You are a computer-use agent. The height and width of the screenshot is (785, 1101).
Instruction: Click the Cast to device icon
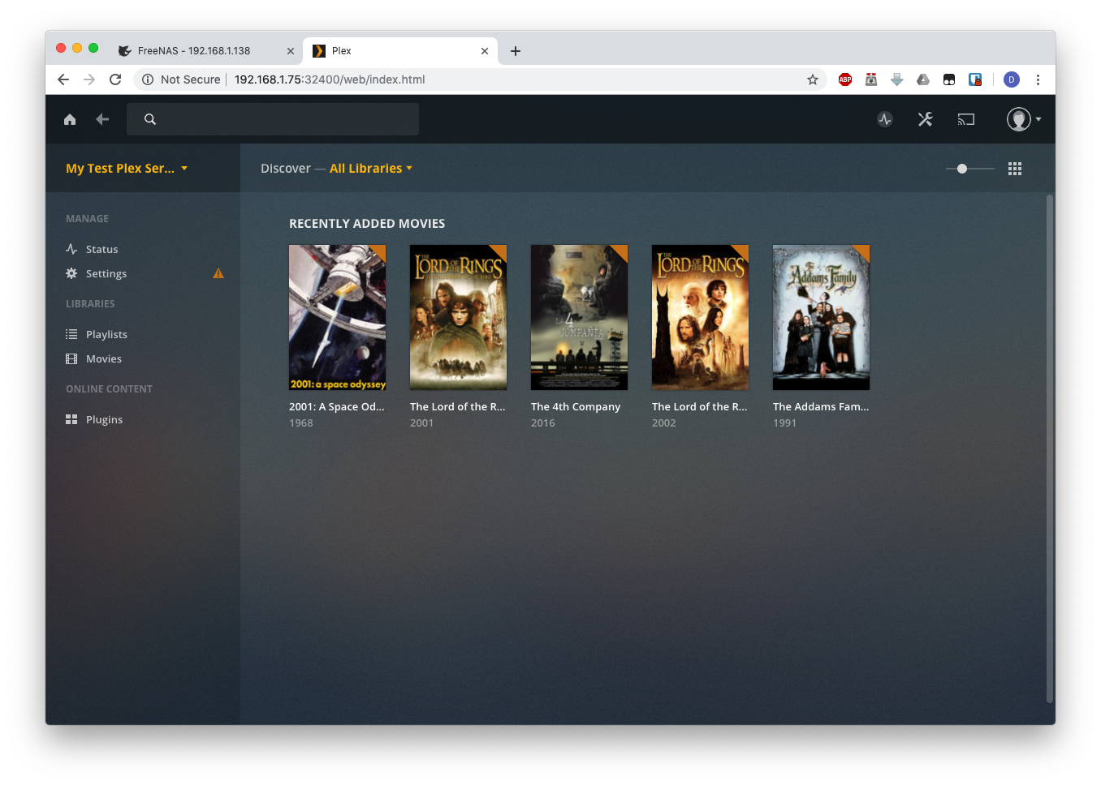[x=965, y=119]
